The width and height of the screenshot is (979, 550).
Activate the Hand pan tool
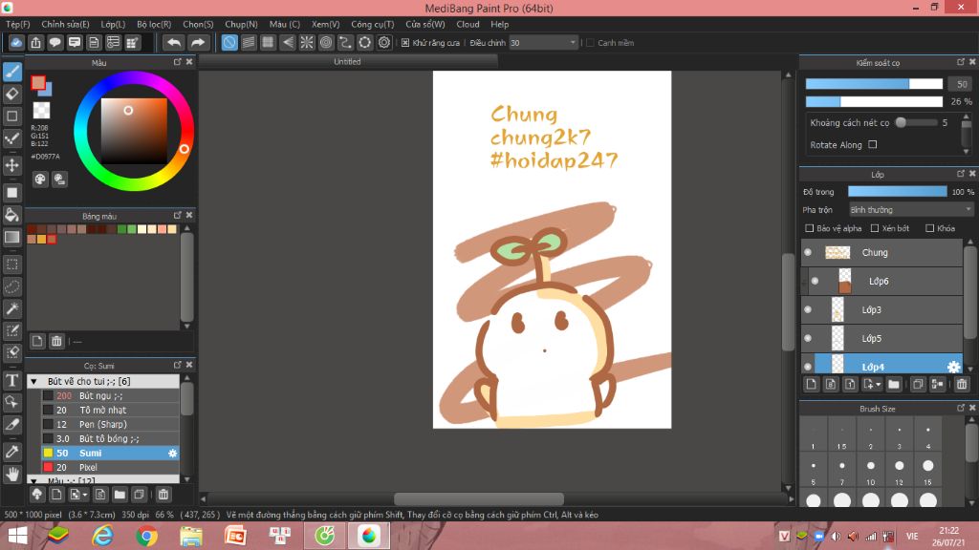point(12,474)
